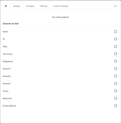Click the Email Address column label
This screenshot has width=121, height=123.
pos(9,106)
